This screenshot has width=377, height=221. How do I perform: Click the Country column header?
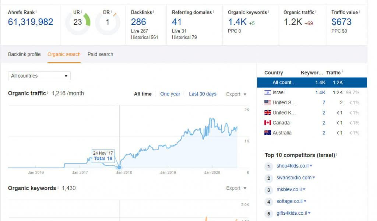274,73
